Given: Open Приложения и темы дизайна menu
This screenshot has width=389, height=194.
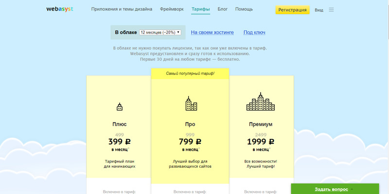Looking at the screenshot, I should [122, 9].
